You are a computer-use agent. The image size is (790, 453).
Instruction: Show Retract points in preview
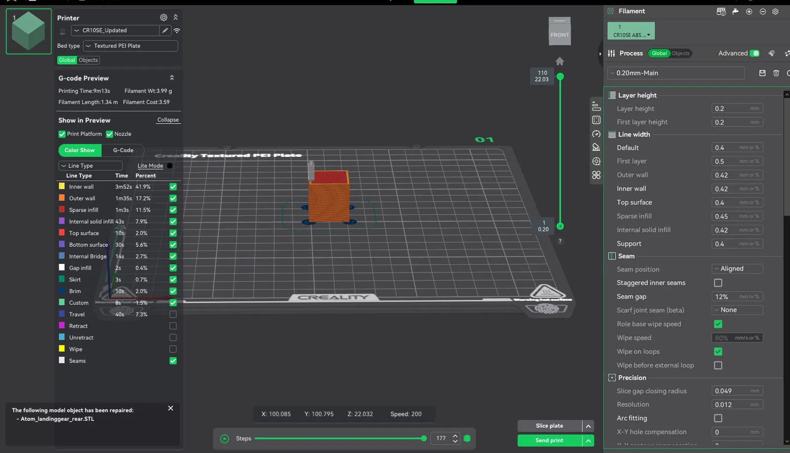pyautogui.click(x=173, y=326)
